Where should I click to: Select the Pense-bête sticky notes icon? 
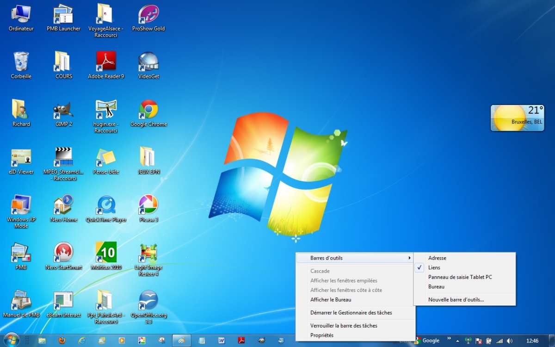(106, 161)
